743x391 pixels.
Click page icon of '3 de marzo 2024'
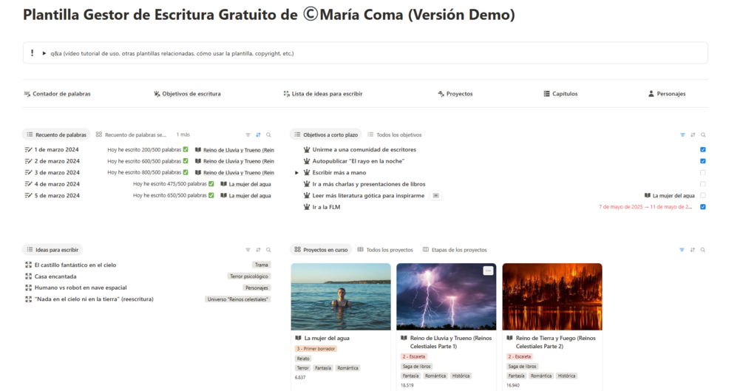(x=28, y=172)
